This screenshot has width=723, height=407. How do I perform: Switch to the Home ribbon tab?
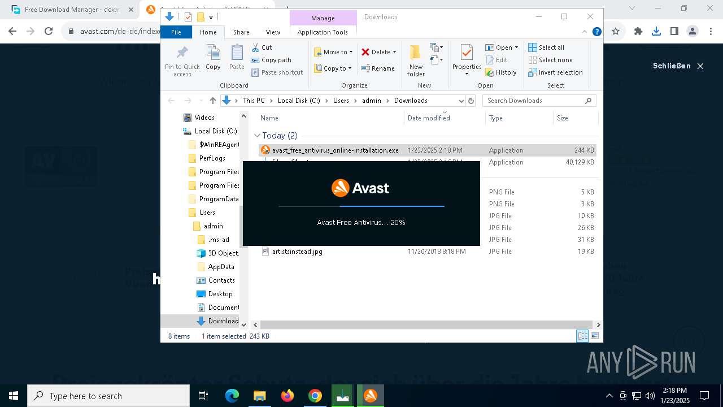click(x=208, y=32)
